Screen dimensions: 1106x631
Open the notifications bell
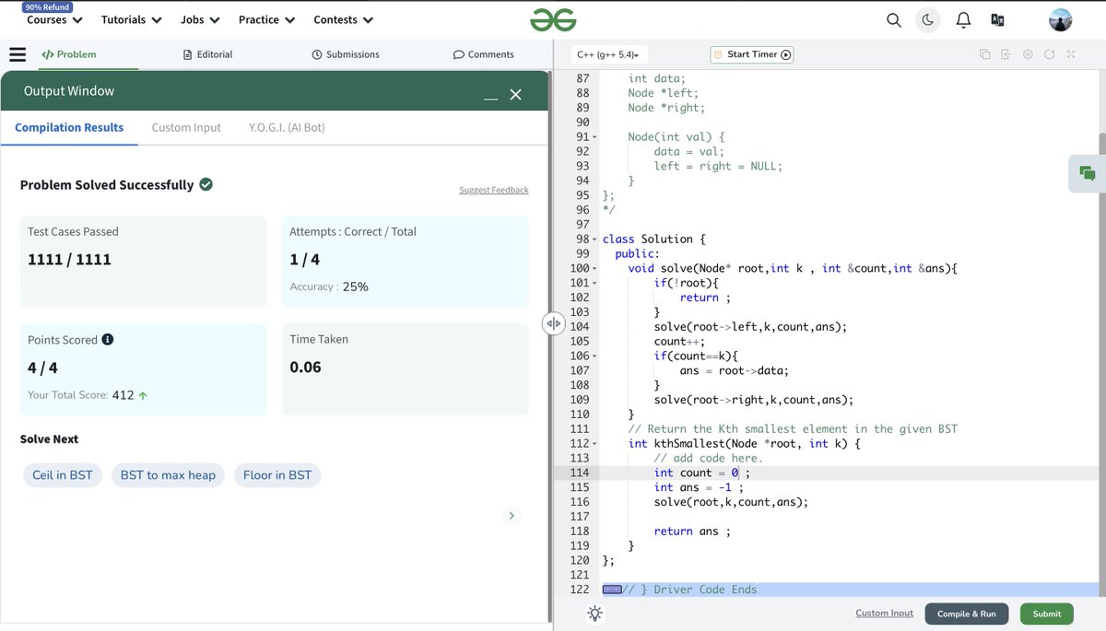(963, 19)
